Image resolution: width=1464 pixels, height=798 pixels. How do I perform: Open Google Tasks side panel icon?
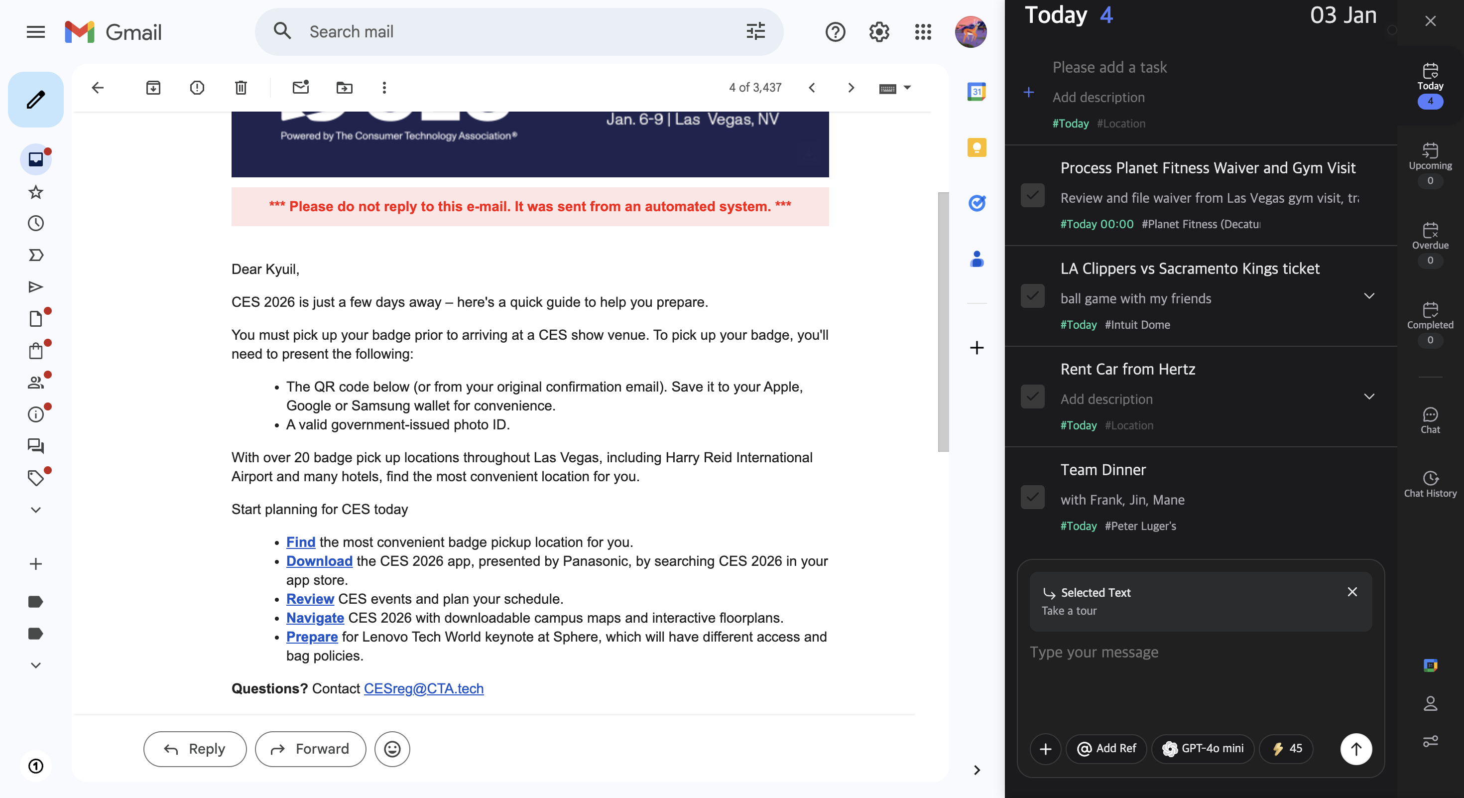coord(976,203)
